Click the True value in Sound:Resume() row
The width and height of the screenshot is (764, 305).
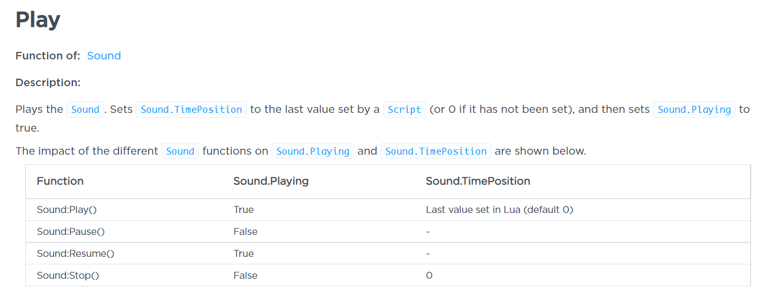click(x=244, y=254)
